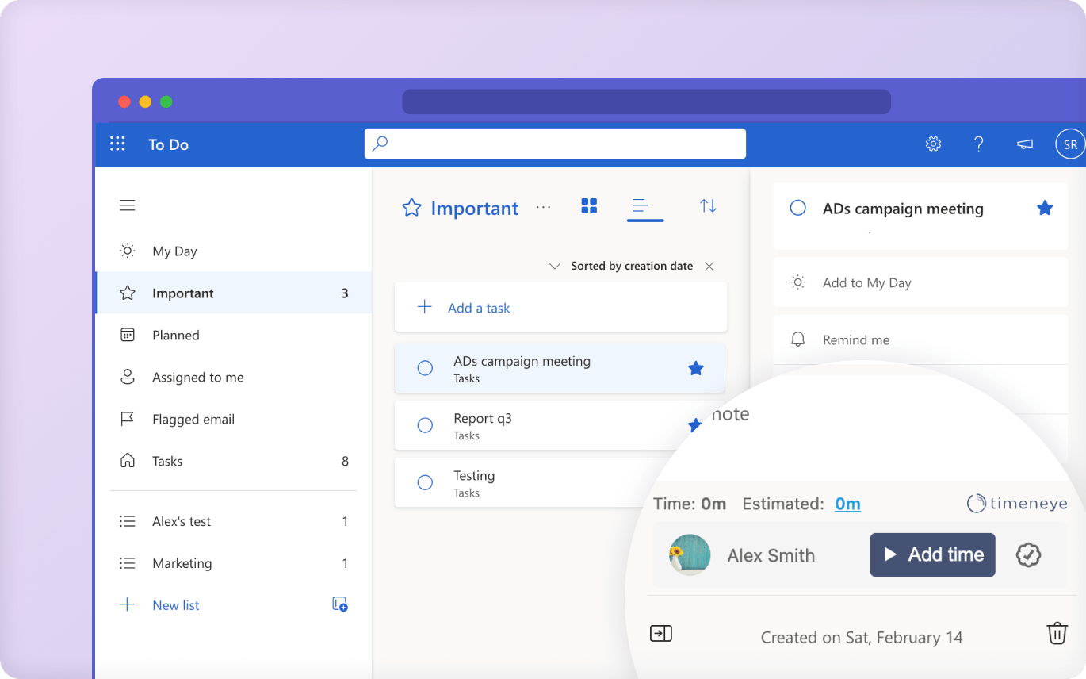
Task: Open Assigned to me in the sidebar
Action: pos(233,378)
